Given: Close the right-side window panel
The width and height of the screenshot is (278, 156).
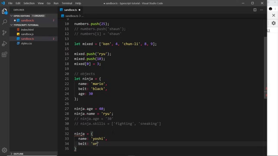Looking at the screenshot, I should (274, 16).
